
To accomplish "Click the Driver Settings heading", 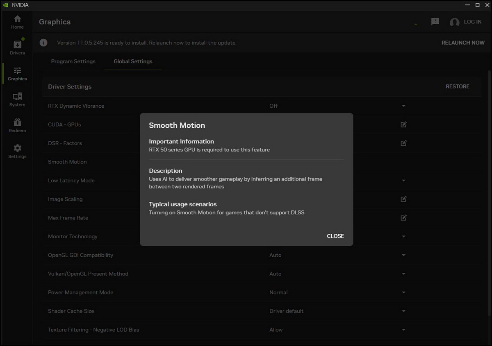I will [70, 86].
